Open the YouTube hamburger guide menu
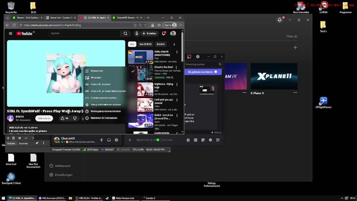The image size is (357, 201). coord(10,33)
